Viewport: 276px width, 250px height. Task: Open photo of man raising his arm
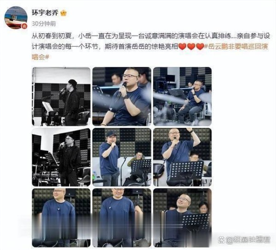[182, 157]
